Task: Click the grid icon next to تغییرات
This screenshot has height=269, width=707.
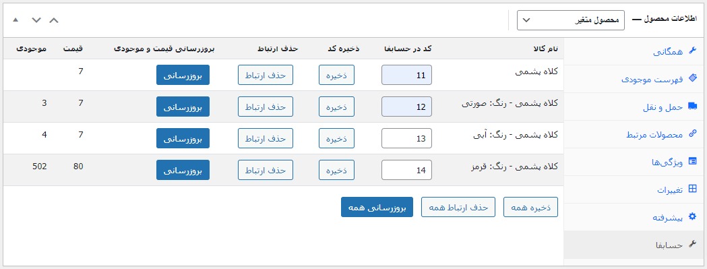Action: (692, 189)
